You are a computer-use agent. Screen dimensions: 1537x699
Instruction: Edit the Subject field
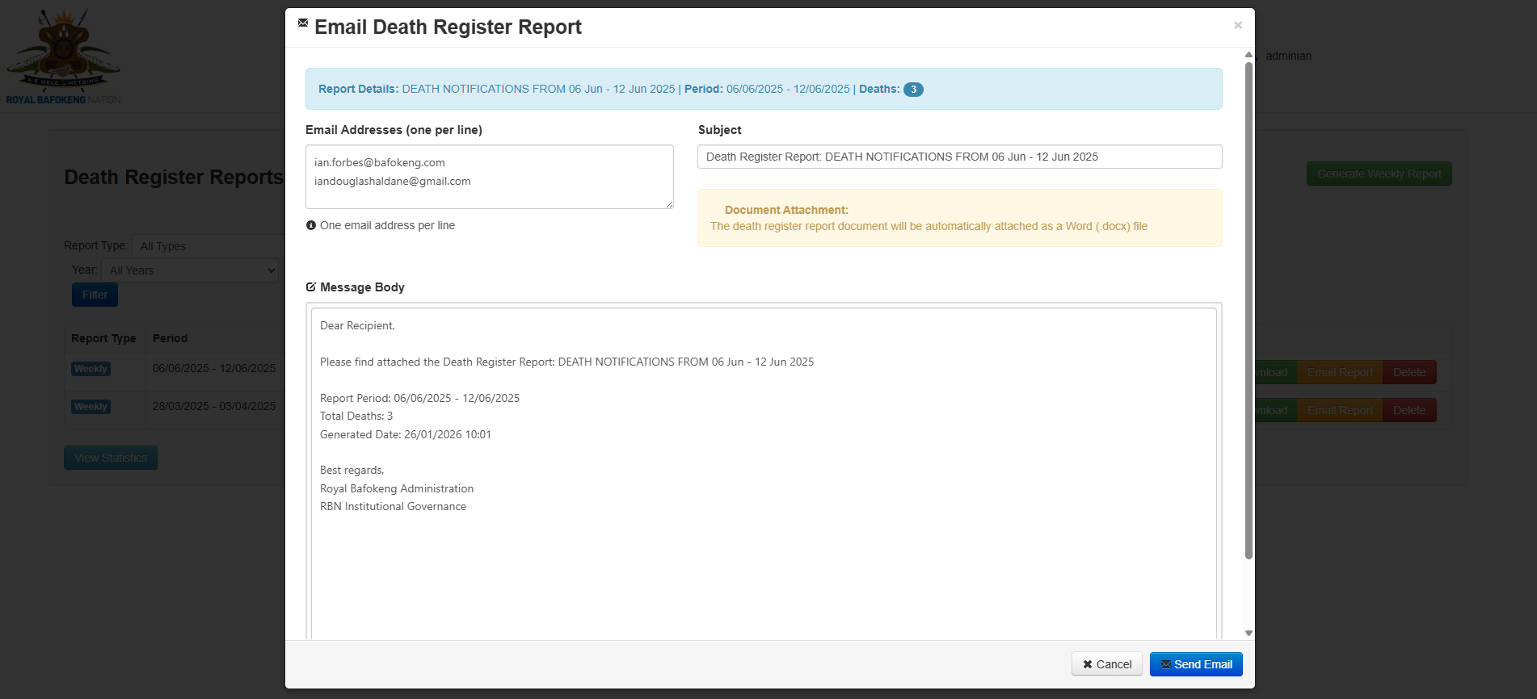coord(958,157)
